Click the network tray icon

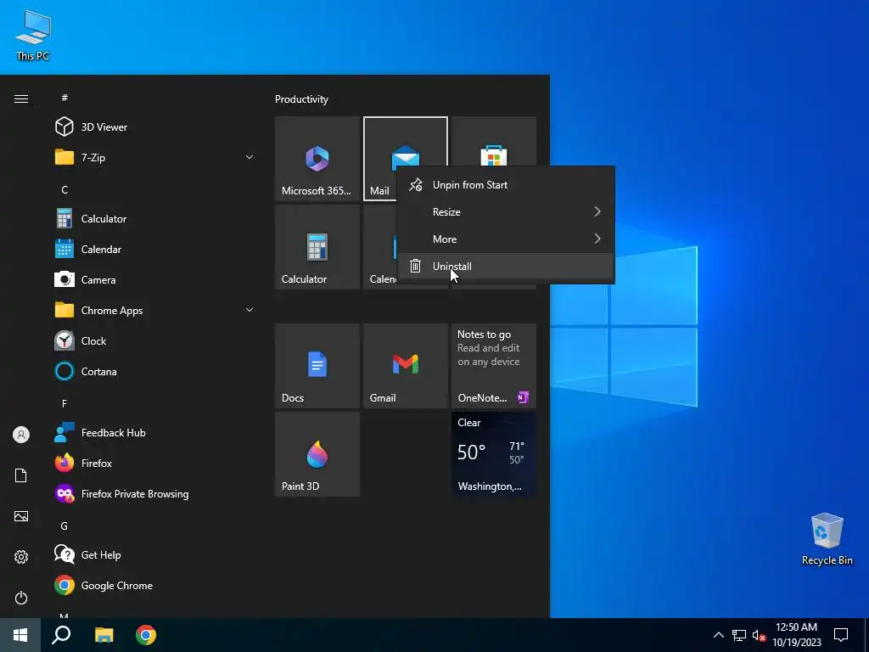click(739, 635)
